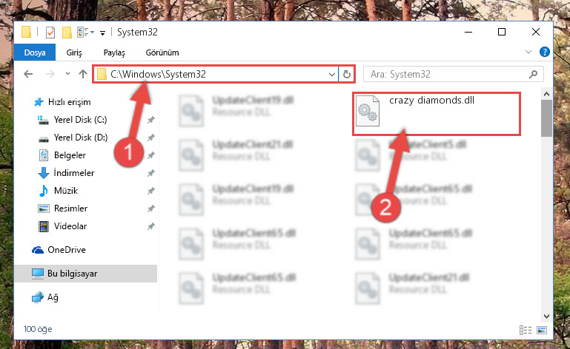Viewport: 570px width, 349px height.
Task: Open the Dosya menu tab
Action: coord(35,52)
